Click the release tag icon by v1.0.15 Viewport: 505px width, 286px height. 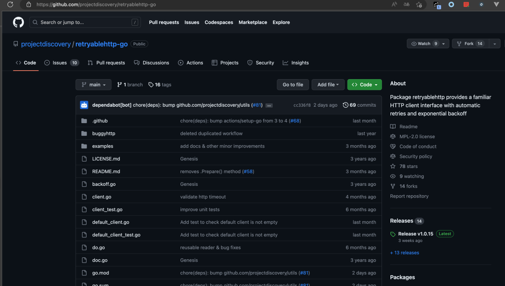pos(393,234)
